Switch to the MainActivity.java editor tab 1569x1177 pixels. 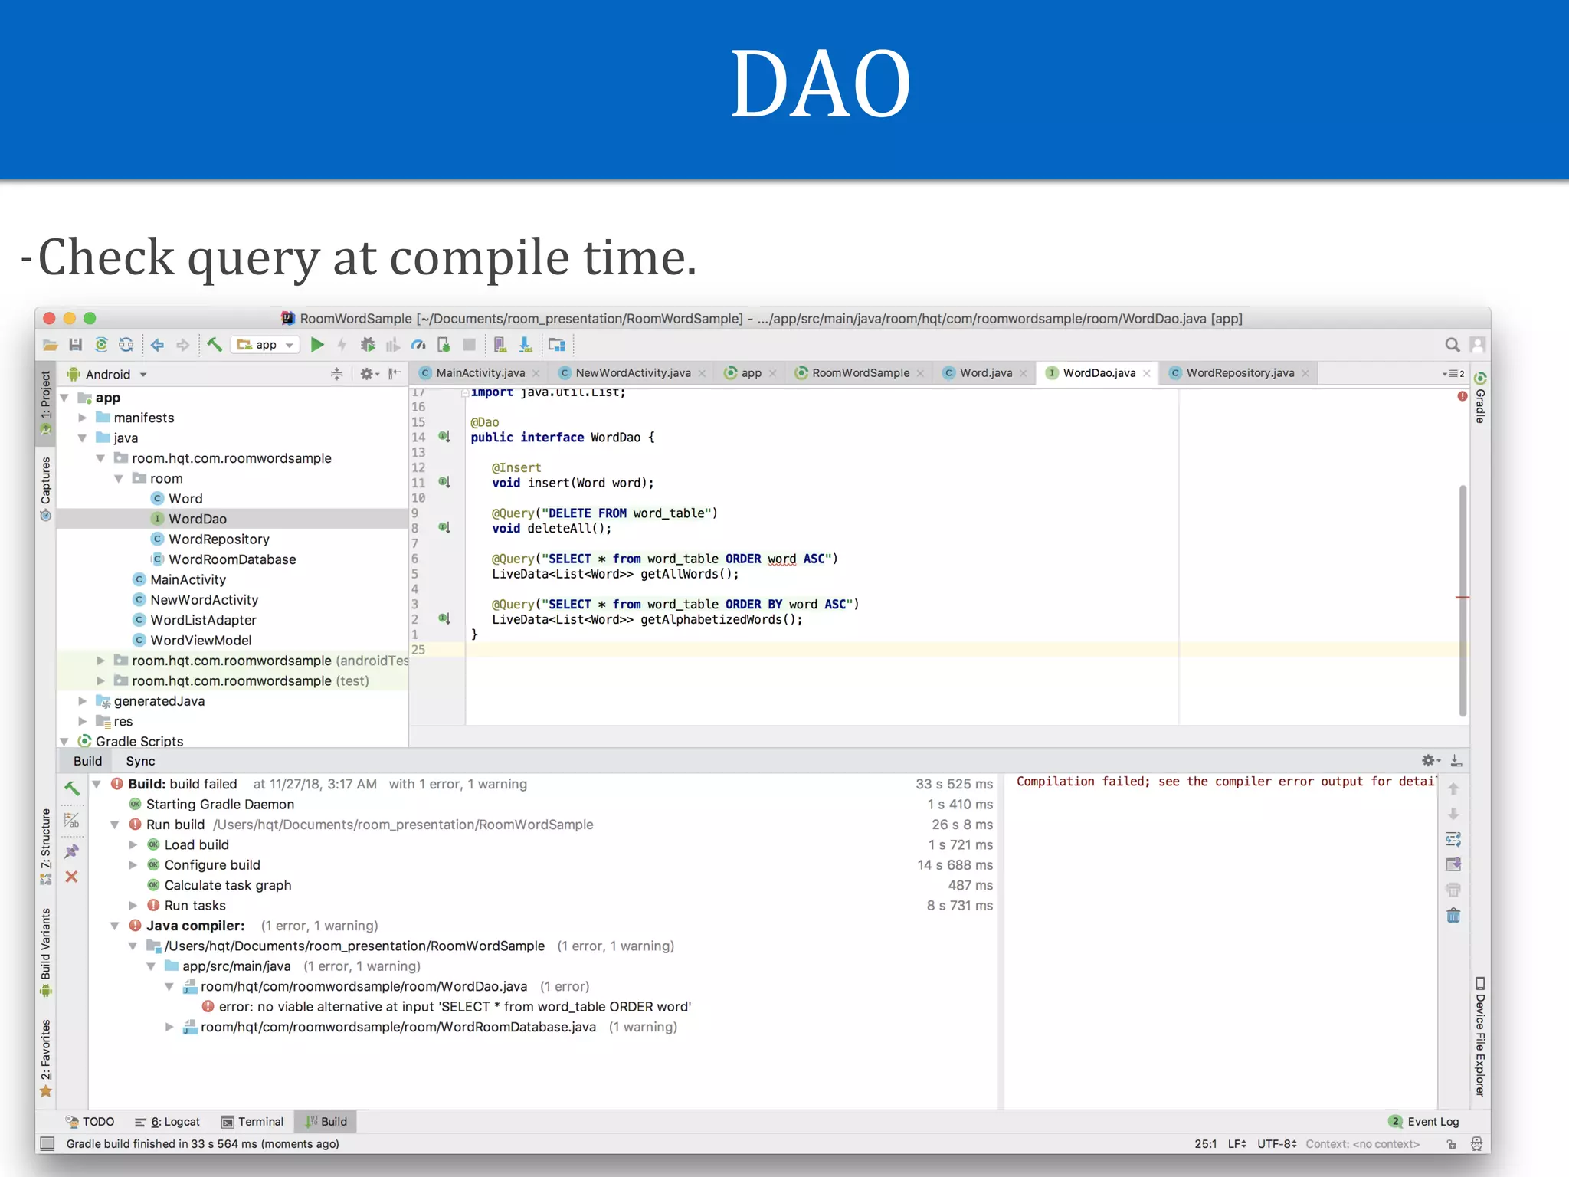[x=480, y=373]
